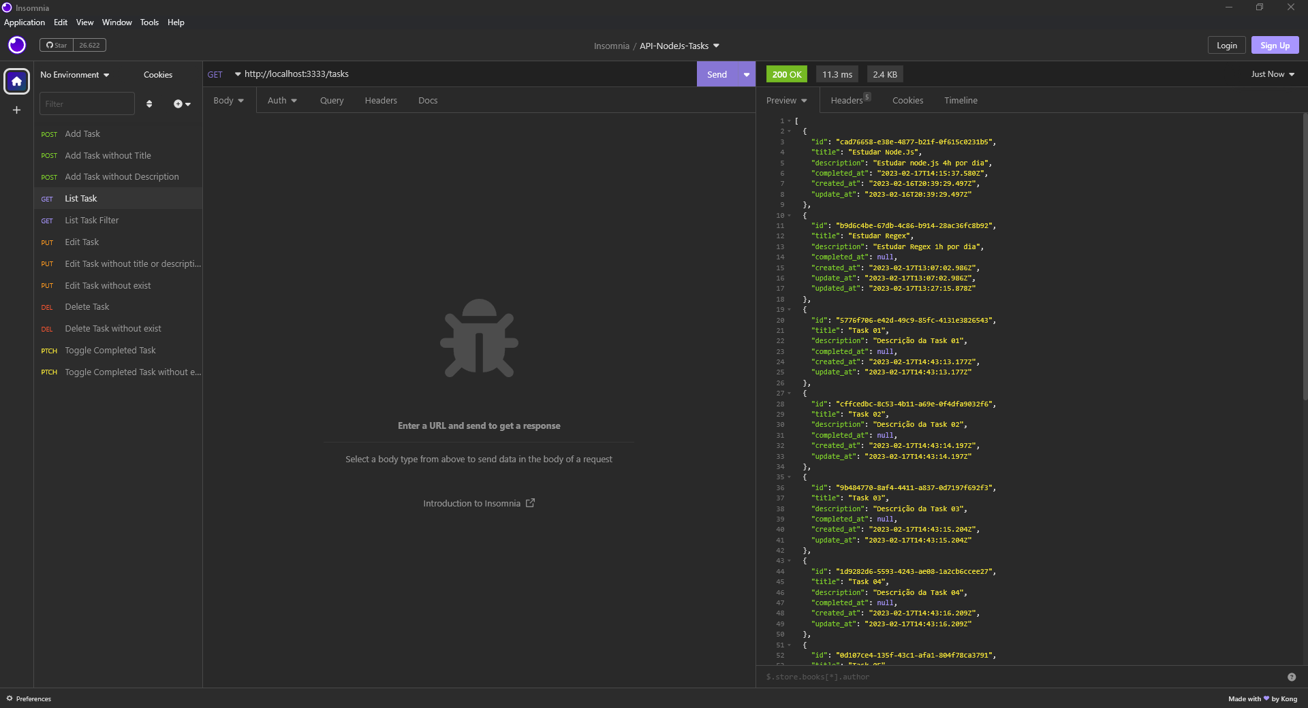Toggle the sort order arrows icon
The height and width of the screenshot is (708, 1308).
(x=149, y=104)
